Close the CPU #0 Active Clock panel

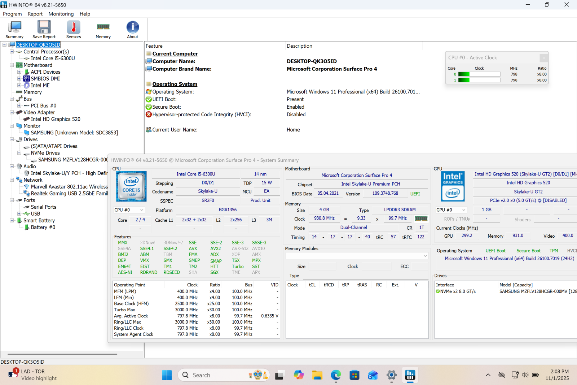[x=544, y=58]
